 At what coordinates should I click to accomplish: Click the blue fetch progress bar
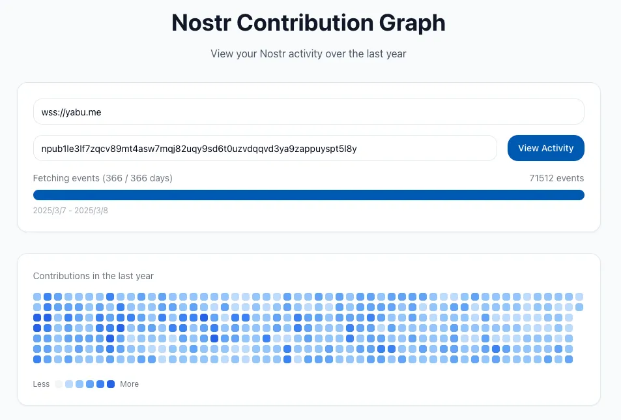pyautogui.click(x=308, y=195)
